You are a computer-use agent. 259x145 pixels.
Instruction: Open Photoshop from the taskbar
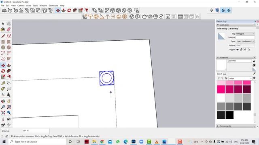[x=134, y=141]
